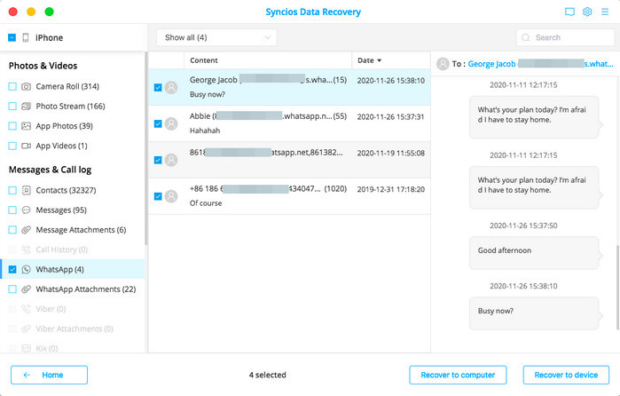The height and width of the screenshot is (396, 620).
Task: Open the Show all (4) filter dropdown
Action: 216,37
